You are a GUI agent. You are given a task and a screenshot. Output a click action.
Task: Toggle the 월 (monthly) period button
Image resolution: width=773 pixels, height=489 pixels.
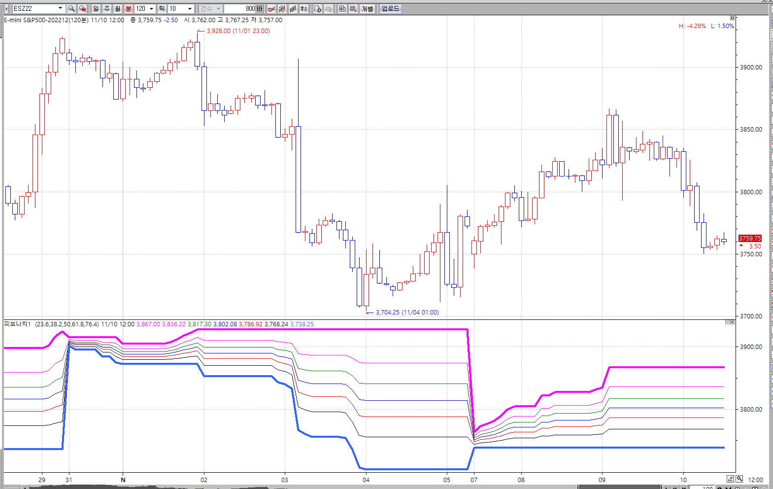[118, 9]
